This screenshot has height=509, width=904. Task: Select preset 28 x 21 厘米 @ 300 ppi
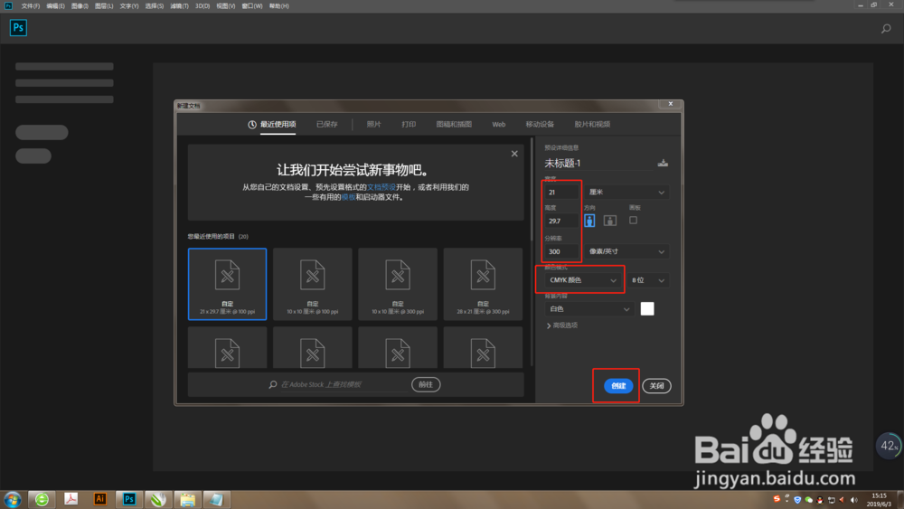click(483, 284)
